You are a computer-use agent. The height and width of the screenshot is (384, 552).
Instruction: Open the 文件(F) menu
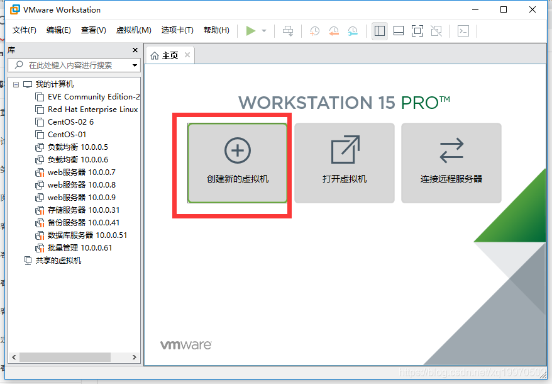(x=25, y=30)
